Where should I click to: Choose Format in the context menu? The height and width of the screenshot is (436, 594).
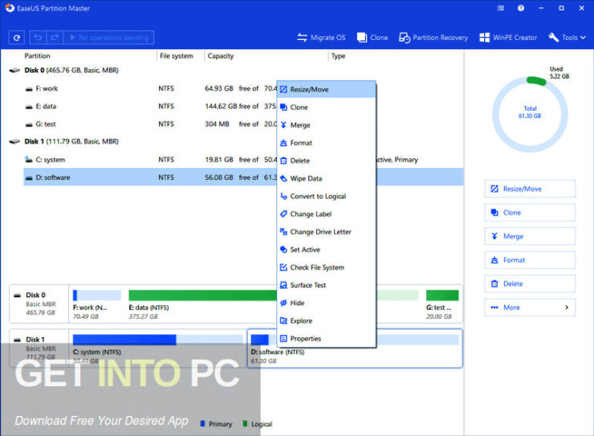click(327, 143)
